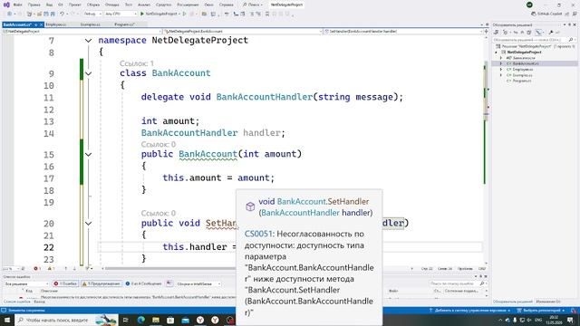
Task: Collapse the namespace NetDelegateProject block
Action: [88, 40]
